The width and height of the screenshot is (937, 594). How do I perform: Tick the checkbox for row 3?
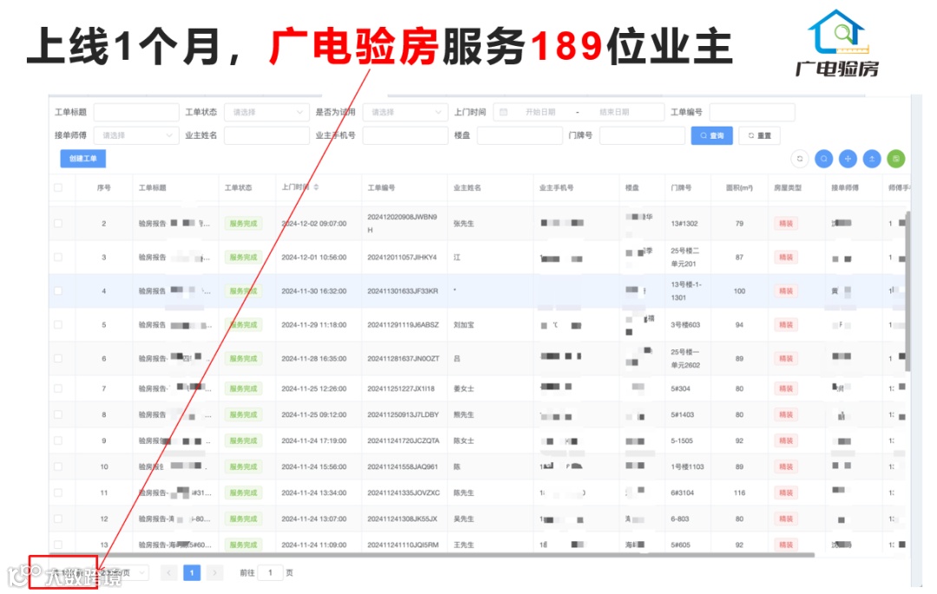point(58,258)
